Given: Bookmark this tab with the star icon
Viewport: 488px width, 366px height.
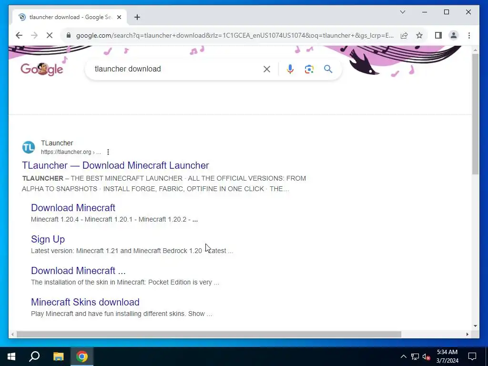Looking at the screenshot, I should pos(419,35).
